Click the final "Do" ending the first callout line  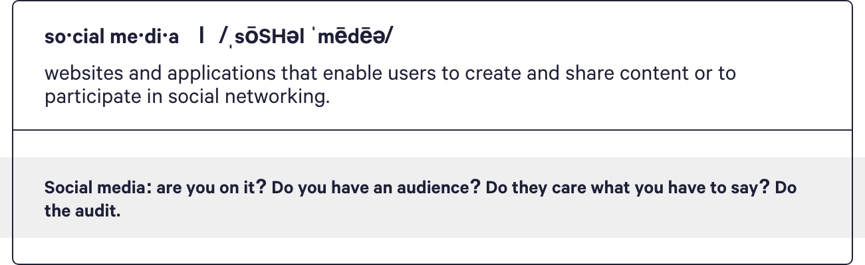coord(786,188)
